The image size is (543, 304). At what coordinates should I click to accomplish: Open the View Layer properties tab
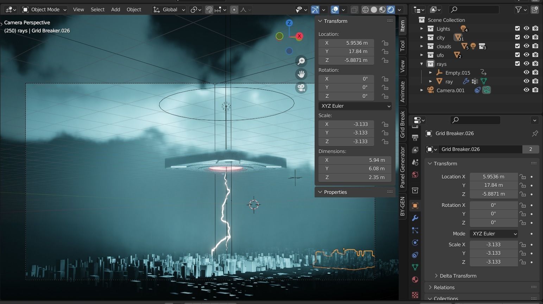415,150
